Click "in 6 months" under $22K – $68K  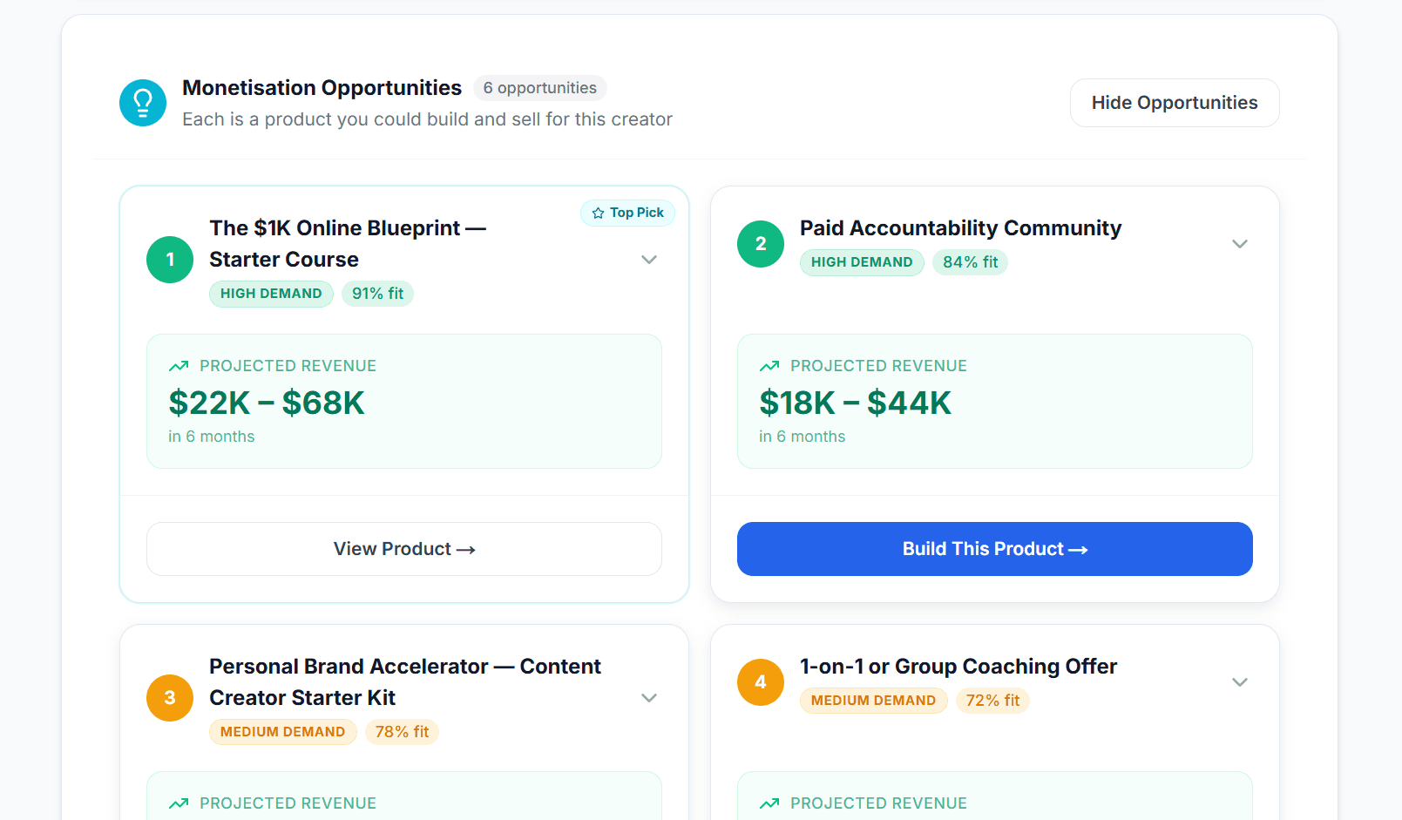(x=212, y=437)
